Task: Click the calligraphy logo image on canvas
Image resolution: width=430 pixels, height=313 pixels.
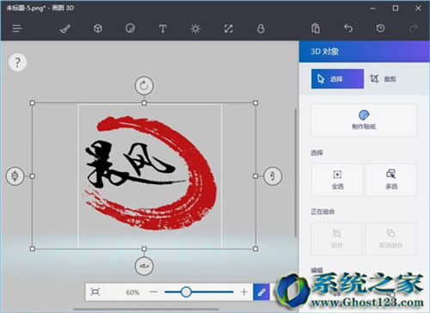Action: [150, 174]
